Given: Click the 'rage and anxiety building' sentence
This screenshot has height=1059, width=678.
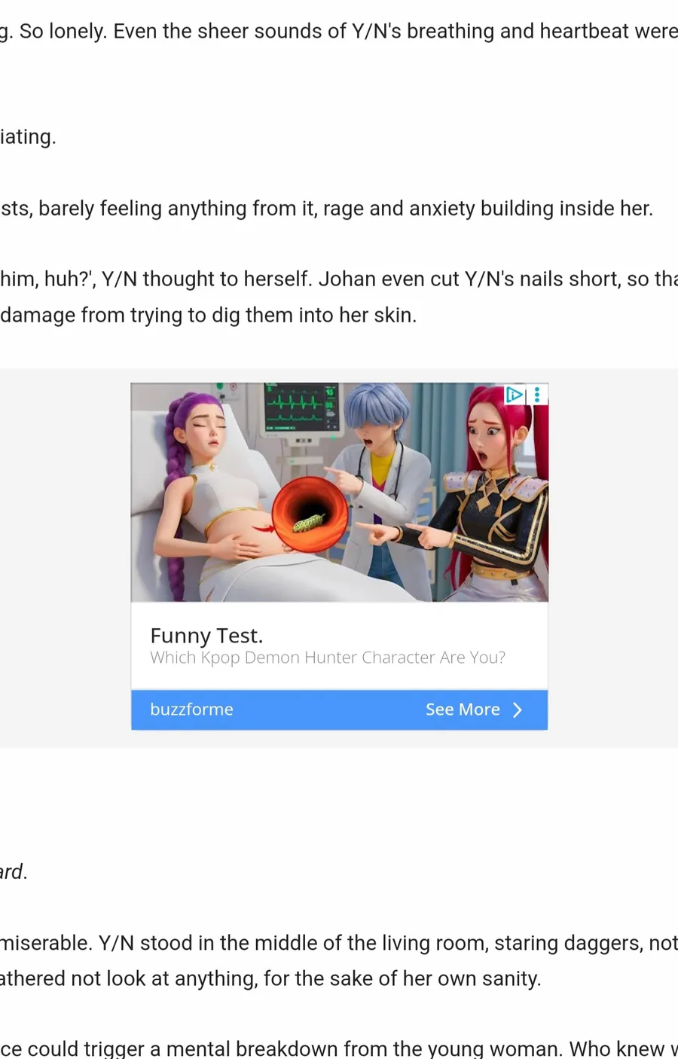Looking at the screenshot, I should [x=326, y=208].
